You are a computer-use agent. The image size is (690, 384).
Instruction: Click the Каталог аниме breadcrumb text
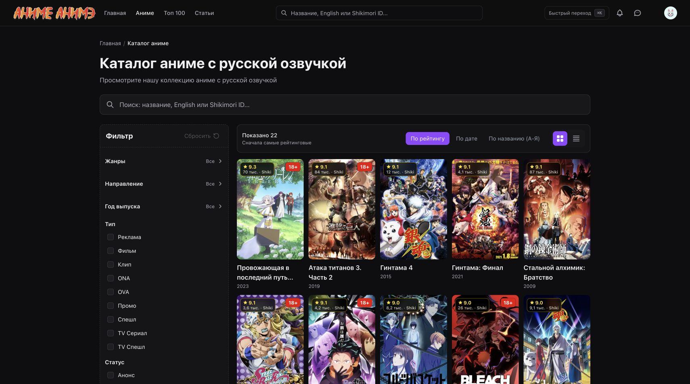(148, 43)
